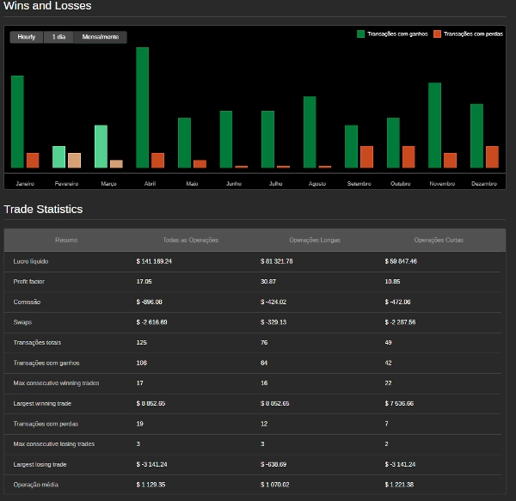This screenshot has height=501, width=516.
Task: Click the Operações Curtas column header
Action: (x=439, y=240)
